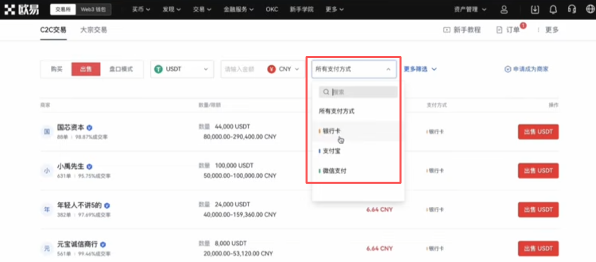596x262 pixels.
Task: Open the secondary bar 更多 menu
Action: click(x=548, y=30)
